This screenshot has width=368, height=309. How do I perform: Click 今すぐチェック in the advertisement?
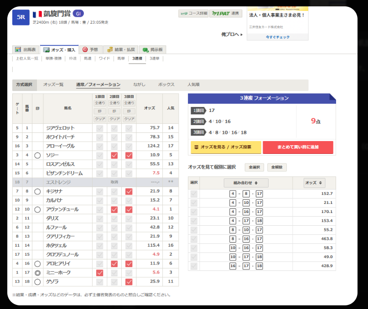tap(277, 37)
